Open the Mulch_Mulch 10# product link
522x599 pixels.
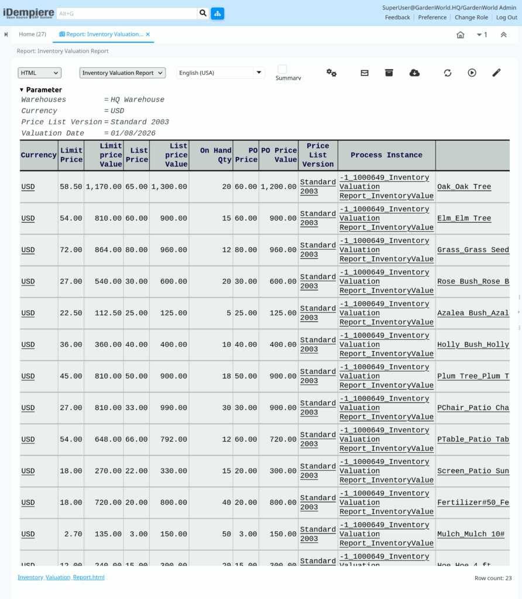tap(471, 534)
